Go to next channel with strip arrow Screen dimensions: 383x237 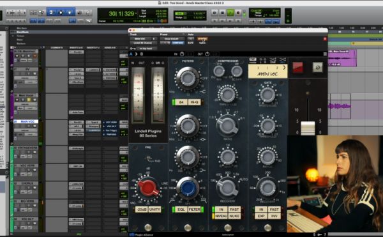click(x=284, y=68)
